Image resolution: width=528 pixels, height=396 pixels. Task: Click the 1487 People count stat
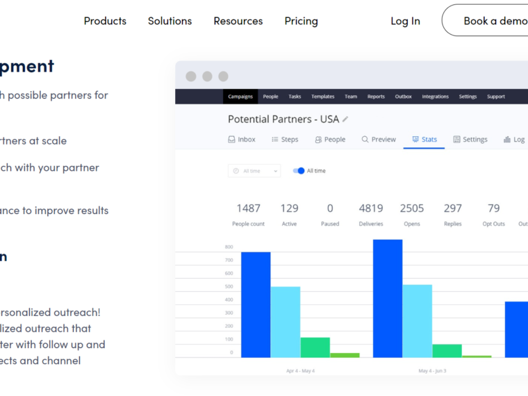click(248, 214)
